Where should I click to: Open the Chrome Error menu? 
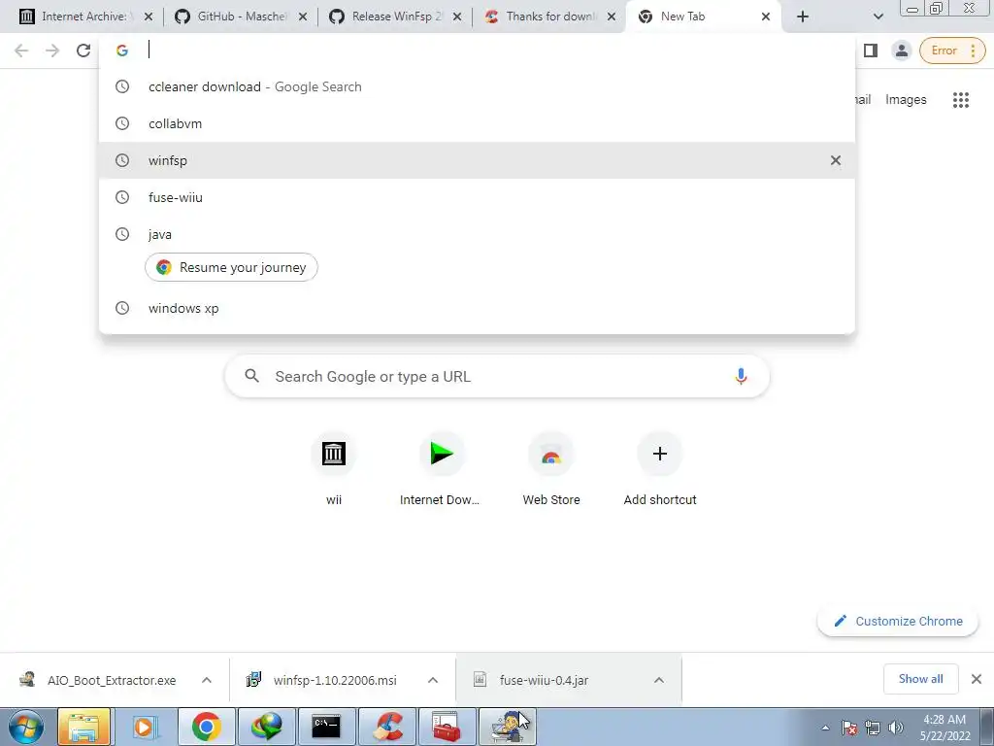coord(952,51)
